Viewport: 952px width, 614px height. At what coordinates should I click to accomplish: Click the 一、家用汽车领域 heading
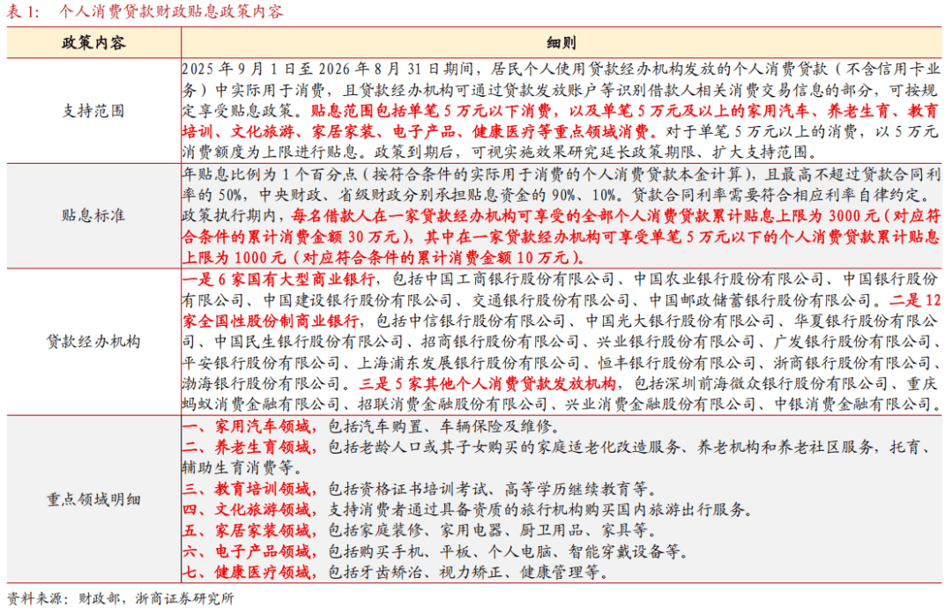pos(247,425)
